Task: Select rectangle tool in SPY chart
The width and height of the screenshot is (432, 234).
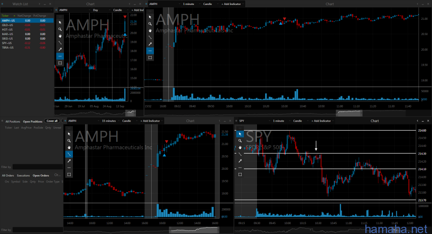Action: (x=240, y=174)
